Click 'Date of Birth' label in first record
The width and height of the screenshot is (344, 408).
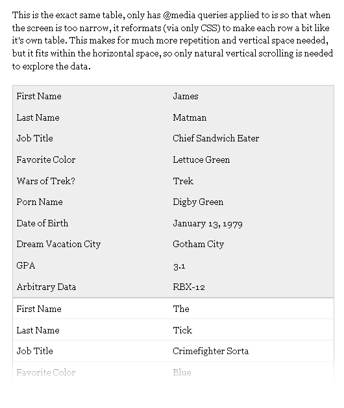tap(42, 224)
